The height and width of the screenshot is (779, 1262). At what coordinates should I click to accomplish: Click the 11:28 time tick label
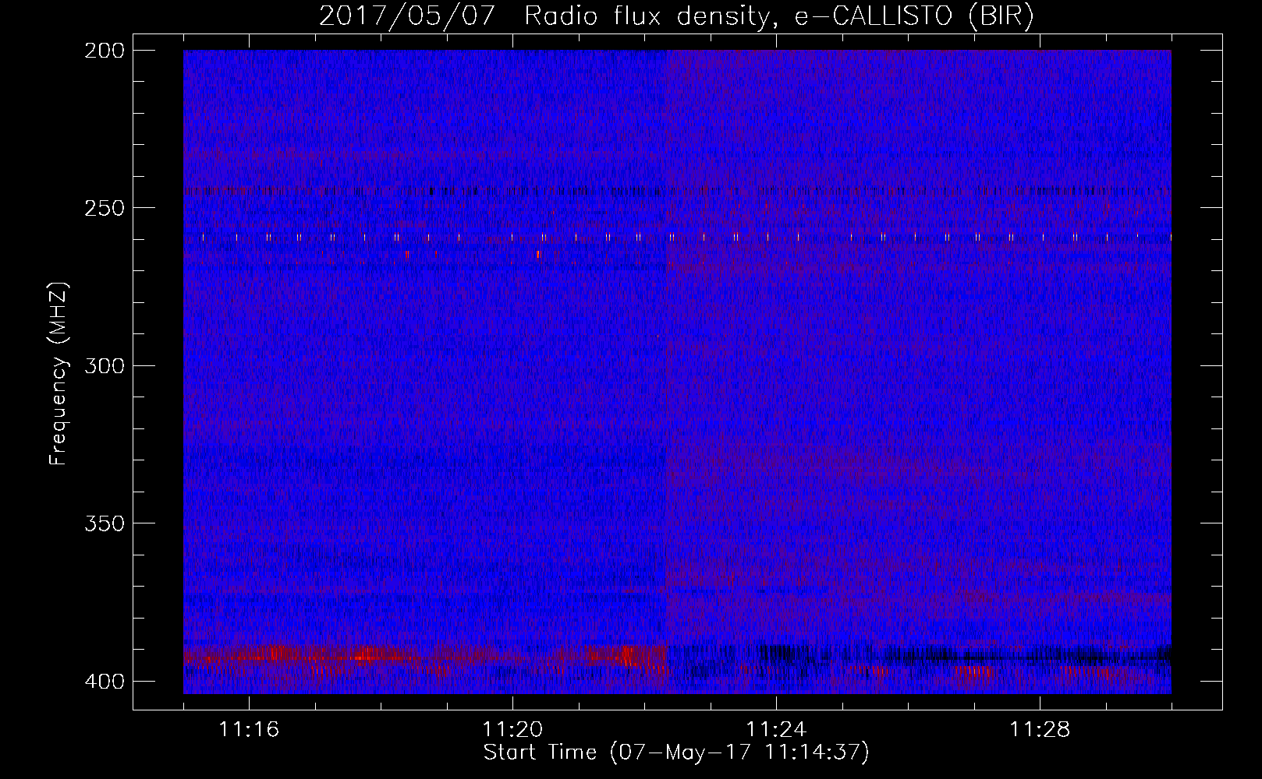click(x=1040, y=730)
